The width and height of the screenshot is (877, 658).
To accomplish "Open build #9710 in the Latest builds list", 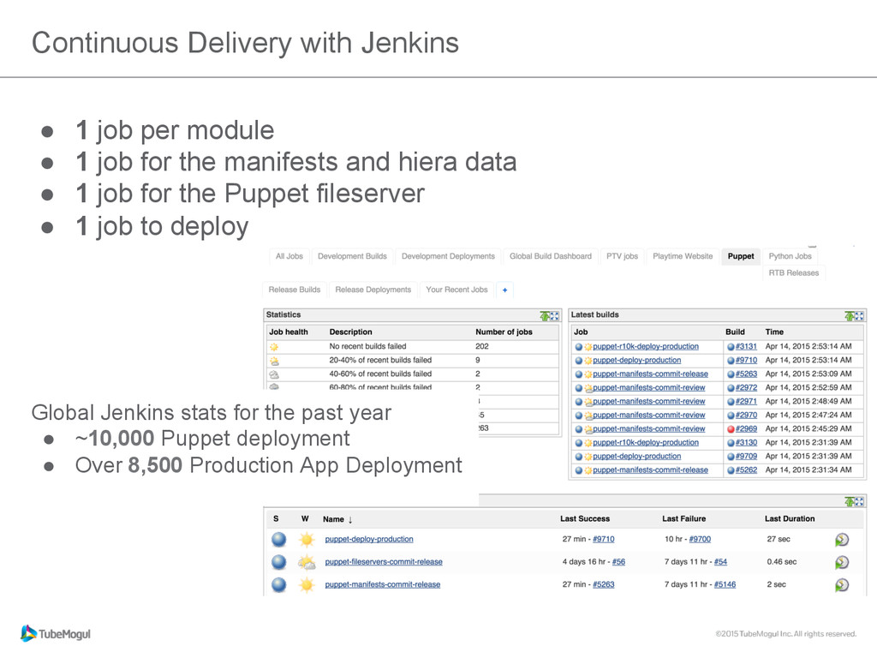I will click(746, 361).
